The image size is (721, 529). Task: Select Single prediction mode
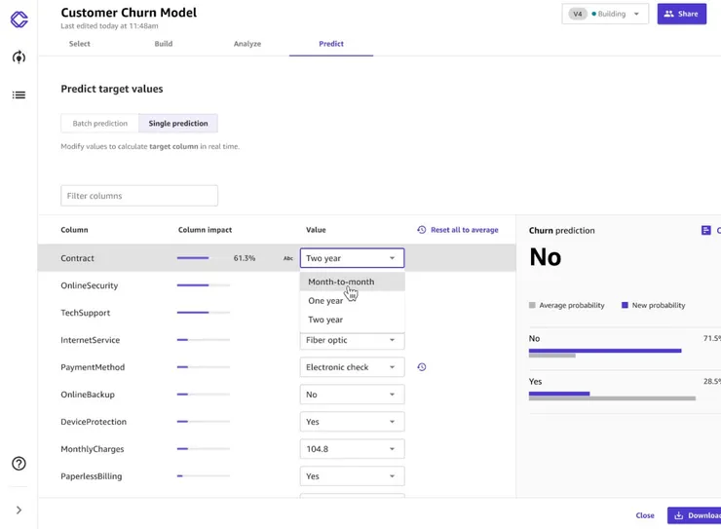(177, 124)
